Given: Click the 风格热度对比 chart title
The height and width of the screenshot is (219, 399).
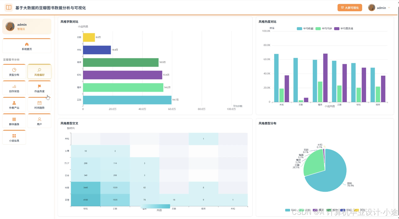Looking at the screenshot, I should pyautogui.click(x=267, y=22).
